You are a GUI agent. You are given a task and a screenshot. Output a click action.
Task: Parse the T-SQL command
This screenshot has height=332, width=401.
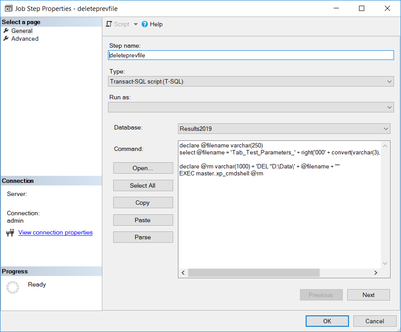pos(143,237)
